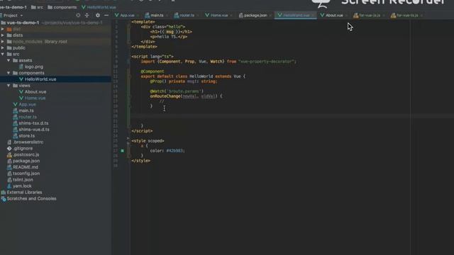Click the <style scoped> tag in code
The width and height of the screenshot is (454, 255).
148,141
